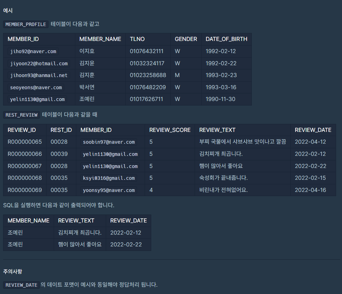342x294 pixels.
Task: Click the REST_REVIEW code label
Action: point(22,115)
